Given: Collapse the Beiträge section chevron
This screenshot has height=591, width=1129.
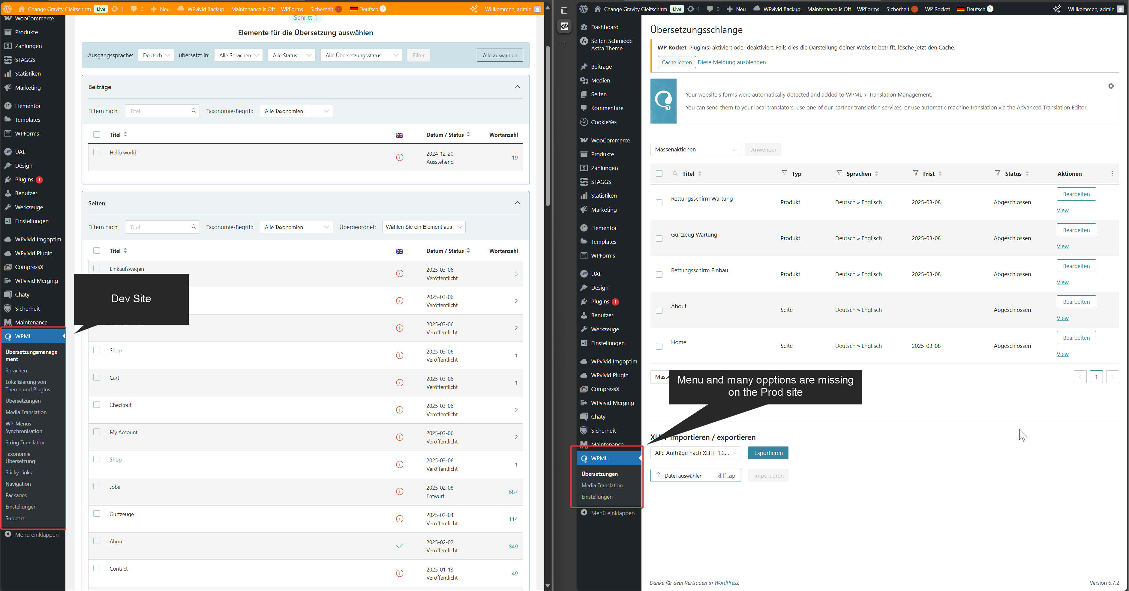Looking at the screenshot, I should tap(517, 87).
